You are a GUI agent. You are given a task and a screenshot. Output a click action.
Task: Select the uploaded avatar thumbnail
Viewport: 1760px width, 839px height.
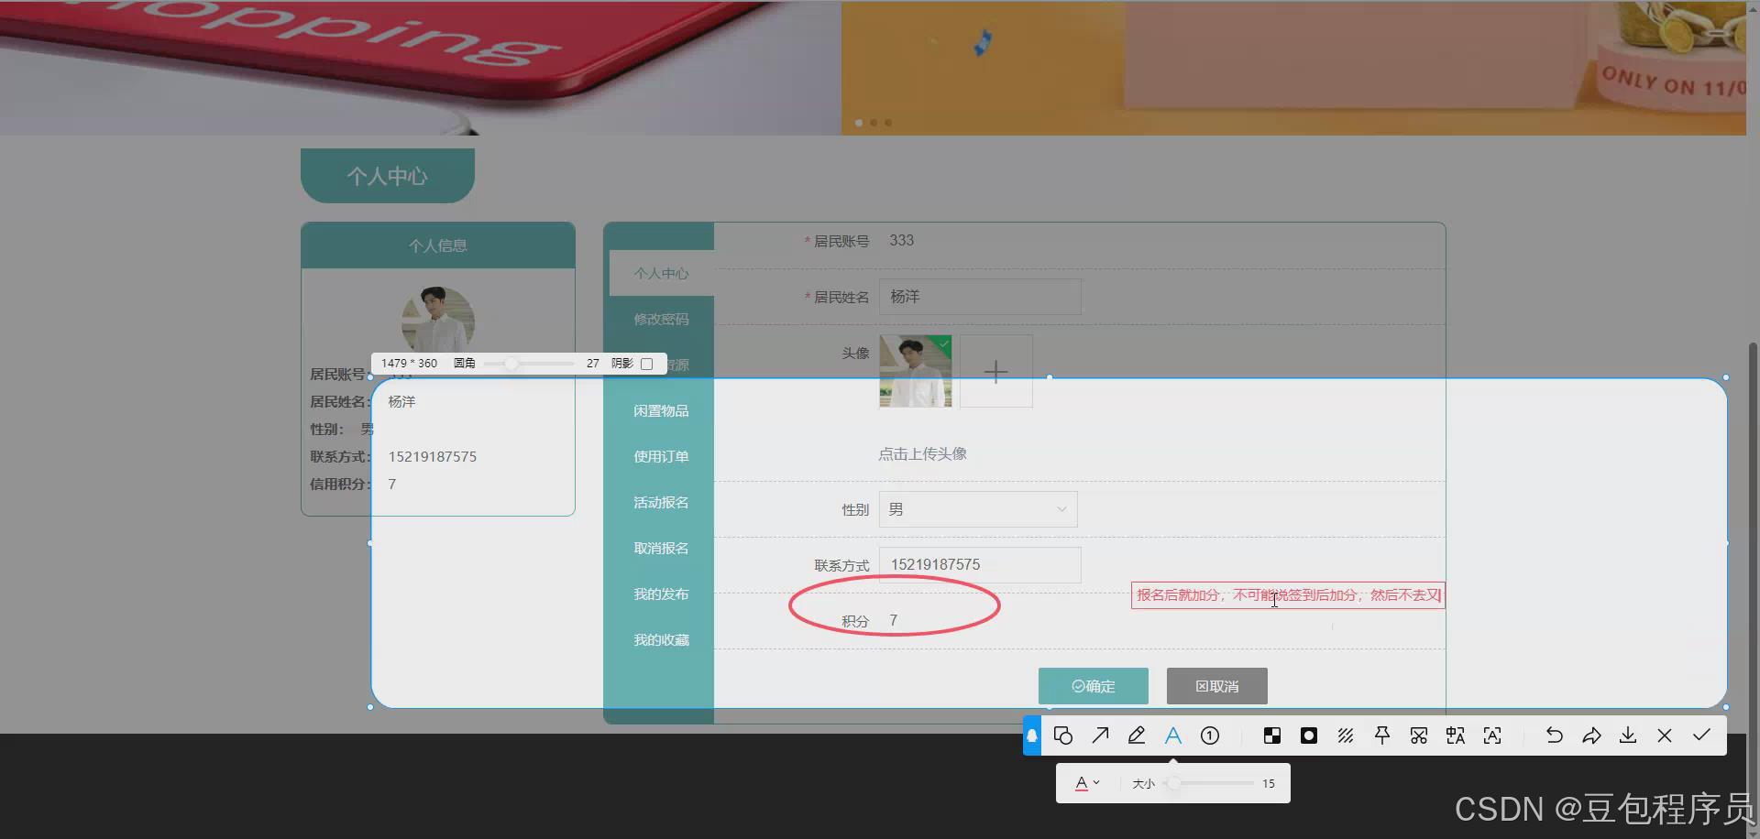coord(916,371)
